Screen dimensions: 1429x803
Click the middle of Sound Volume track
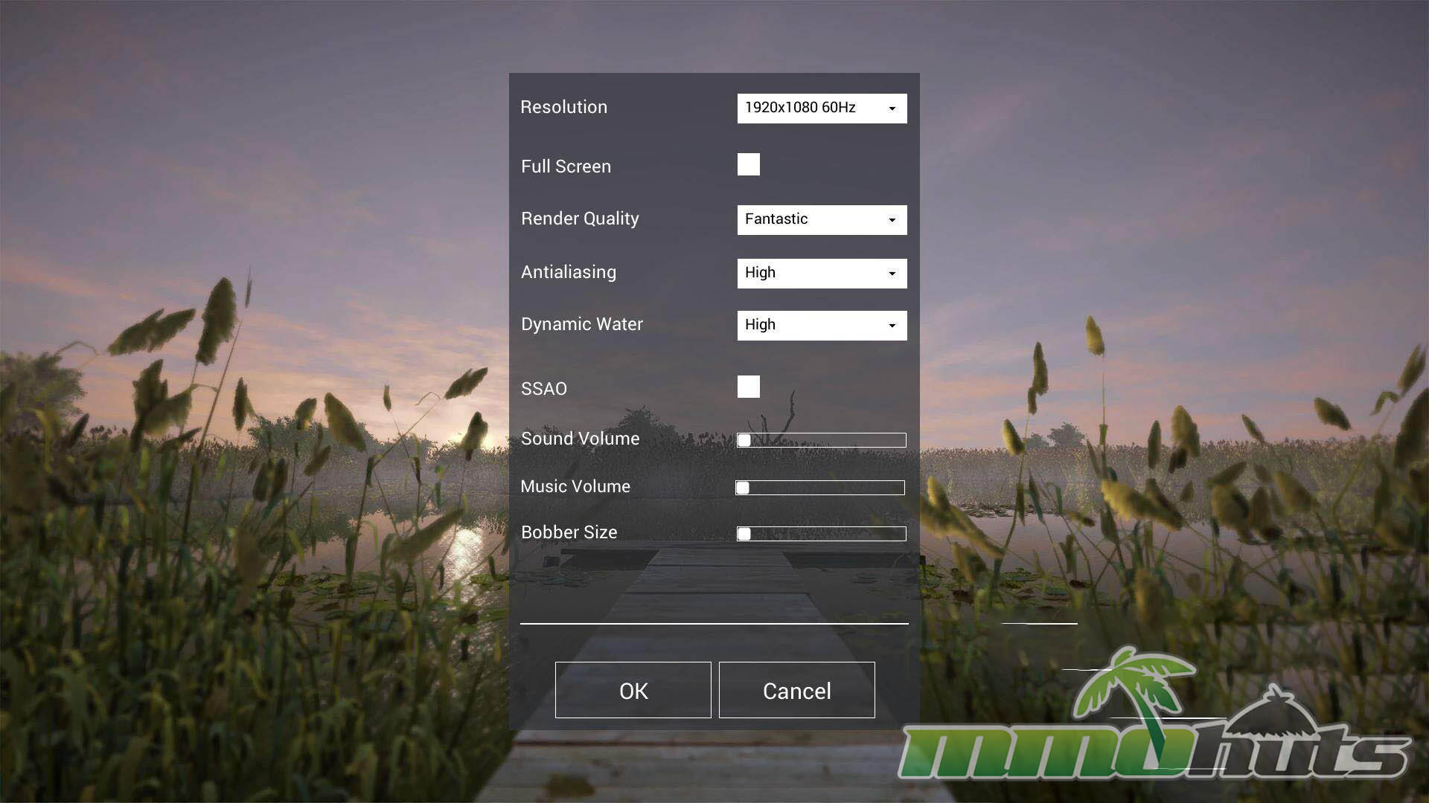point(822,440)
